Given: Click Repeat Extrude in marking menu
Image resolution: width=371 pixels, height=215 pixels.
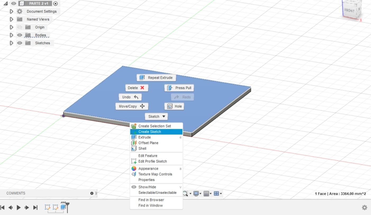Looking at the screenshot, I should (156, 77).
